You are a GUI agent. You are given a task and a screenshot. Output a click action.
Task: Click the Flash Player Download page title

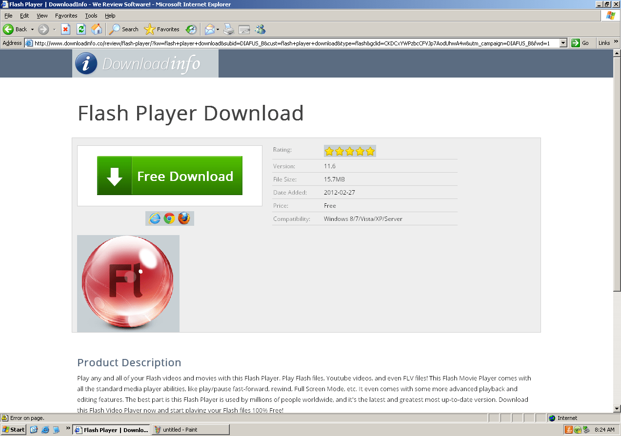191,113
